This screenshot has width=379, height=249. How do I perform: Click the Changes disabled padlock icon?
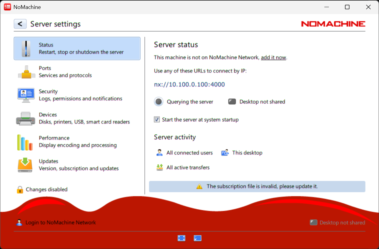click(20, 190)
